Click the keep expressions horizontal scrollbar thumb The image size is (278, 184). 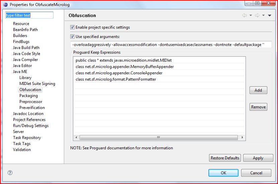(x=159, y=137)
